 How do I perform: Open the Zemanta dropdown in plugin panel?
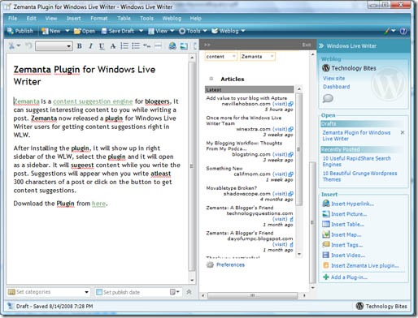coord(258,57)
